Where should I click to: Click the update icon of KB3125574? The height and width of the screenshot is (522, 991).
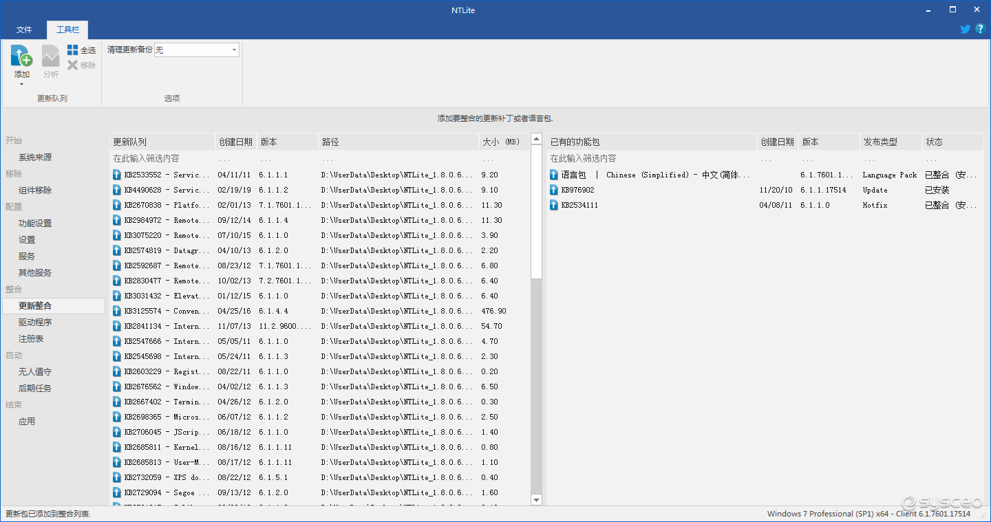[117, 311]
